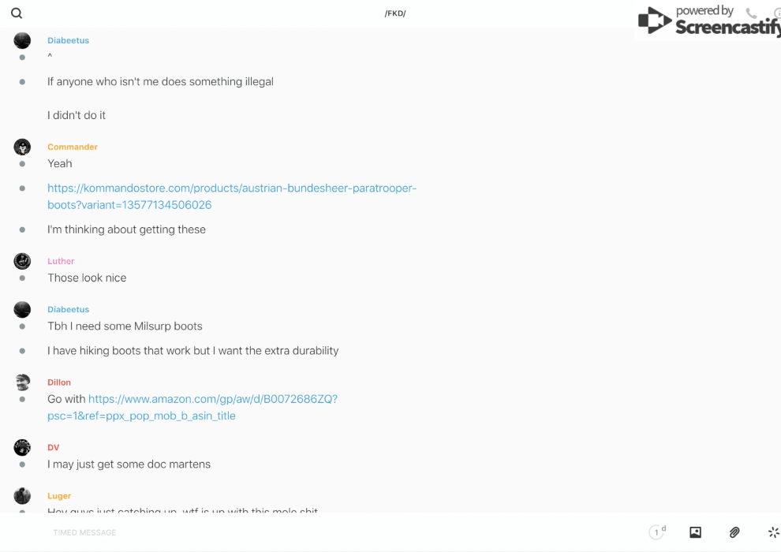The height and width of the screenshot is (552, 781).
Task: Click the Screencastify logo watermark
Action: (x=708, y=21)
